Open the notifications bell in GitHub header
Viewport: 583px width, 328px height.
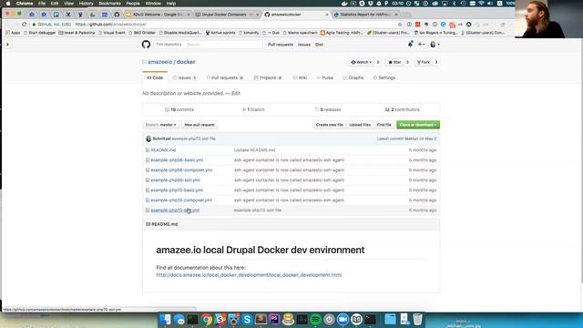pos(410,45)
